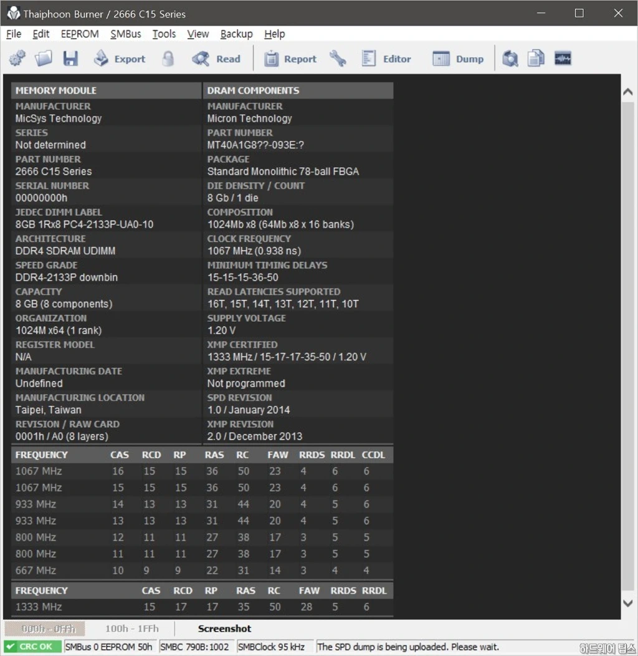
Task: Click the 'SMBClock 95 kHz' status entry
Action: 272,647
